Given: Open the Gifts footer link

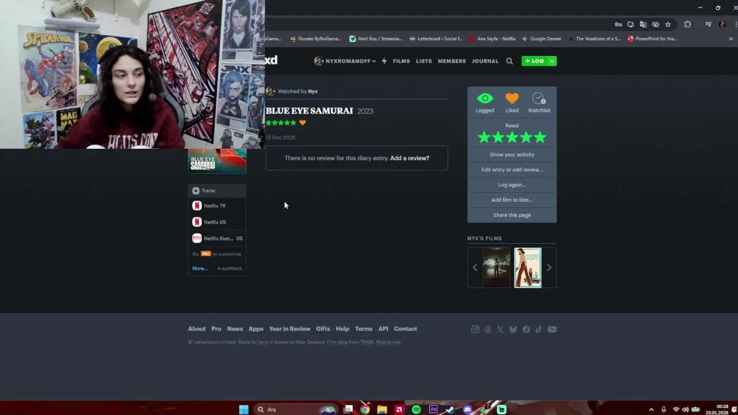Looking at the screenshot, I should tap(323, 329).
